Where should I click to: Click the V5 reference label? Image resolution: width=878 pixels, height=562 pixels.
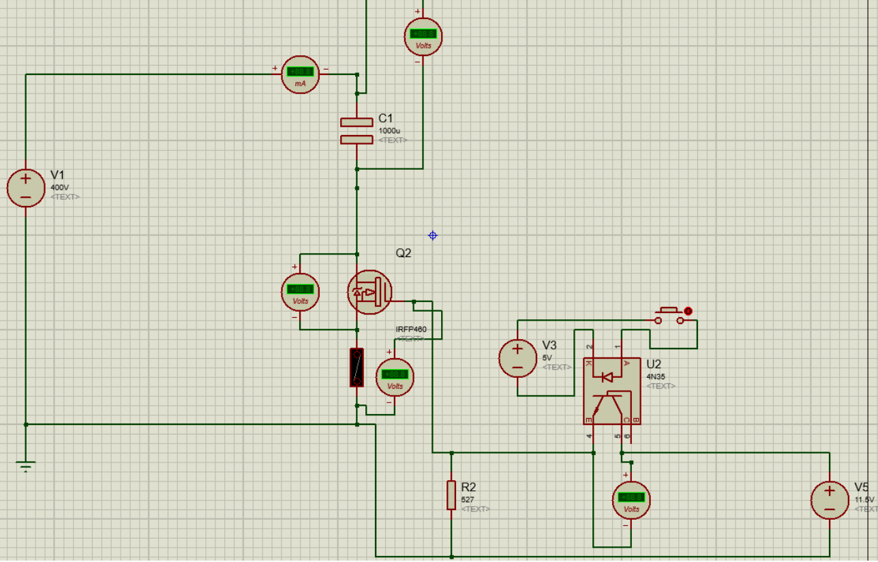point(862,487)
